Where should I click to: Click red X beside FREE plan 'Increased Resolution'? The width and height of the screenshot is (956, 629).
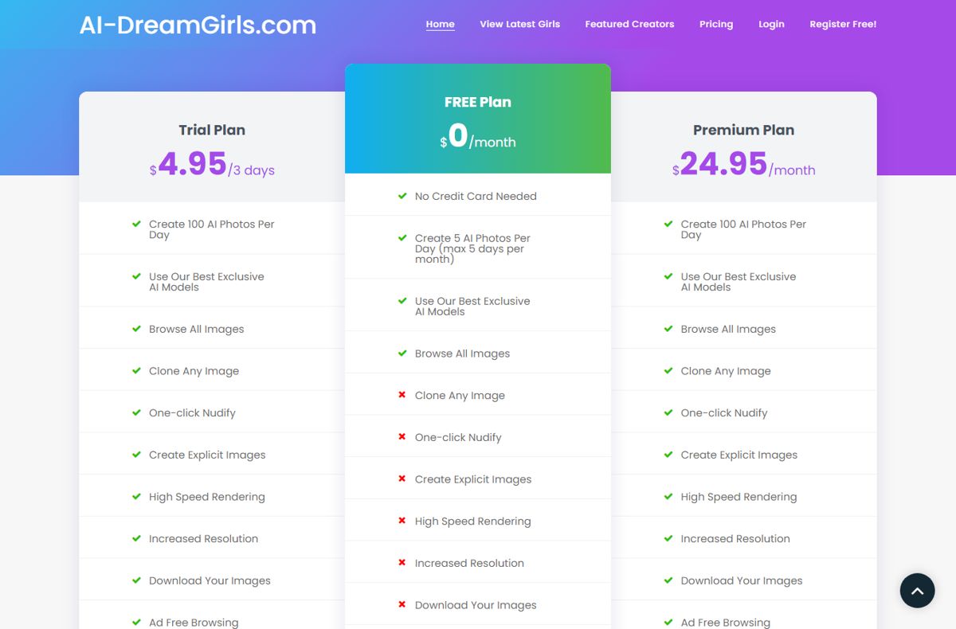point(402,563)
